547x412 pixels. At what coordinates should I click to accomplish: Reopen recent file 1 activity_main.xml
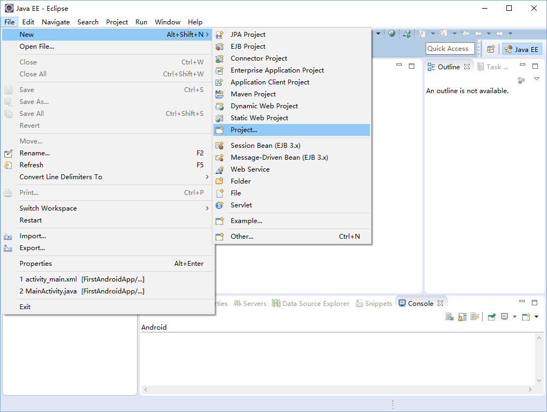(x=107, y=279)
